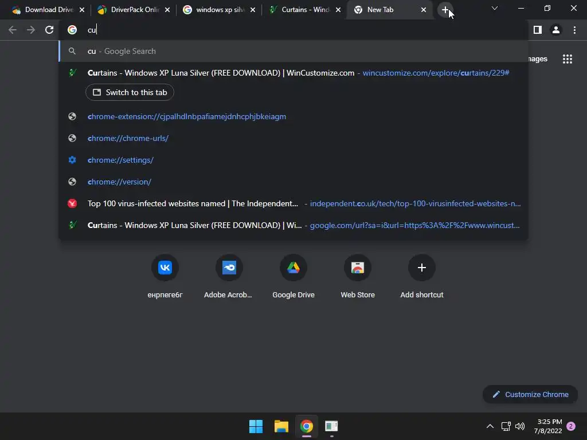The width and height of the screenshot is (587, 440).
Task: Open the volume control in tray
Action: (x=519, y=426)
